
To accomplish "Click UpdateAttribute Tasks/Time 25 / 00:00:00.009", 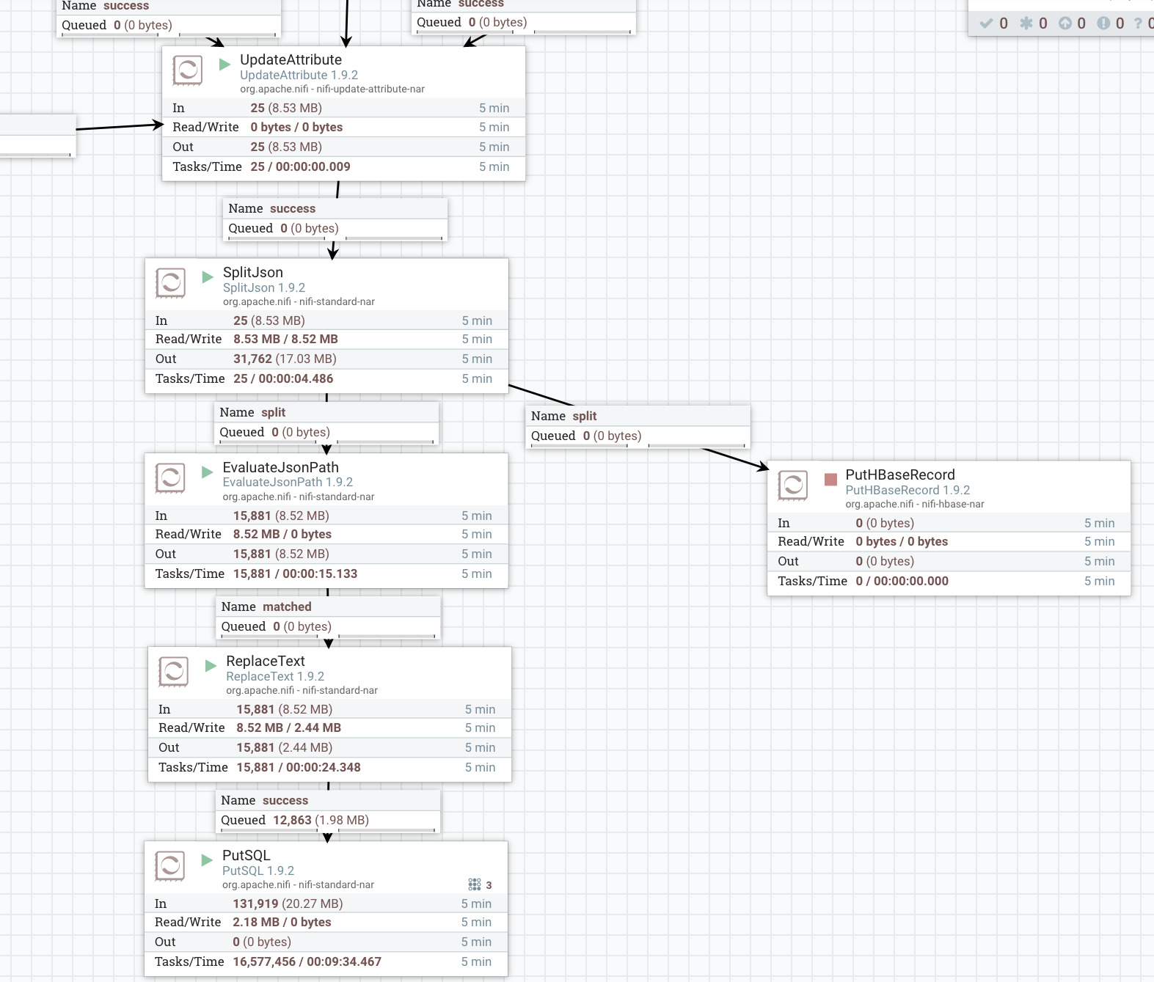I will (x=300, y=166).
